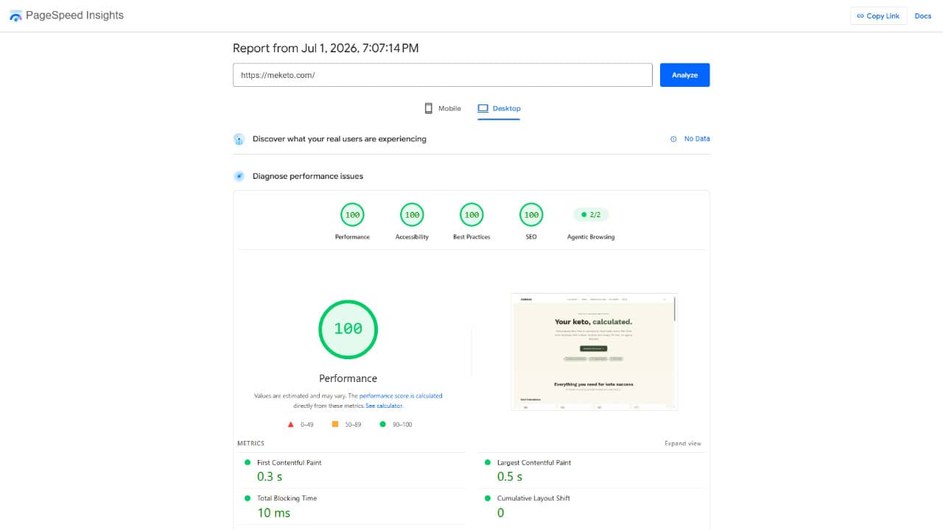Click the orange square 50–89 legend icon

pos(335,425)
